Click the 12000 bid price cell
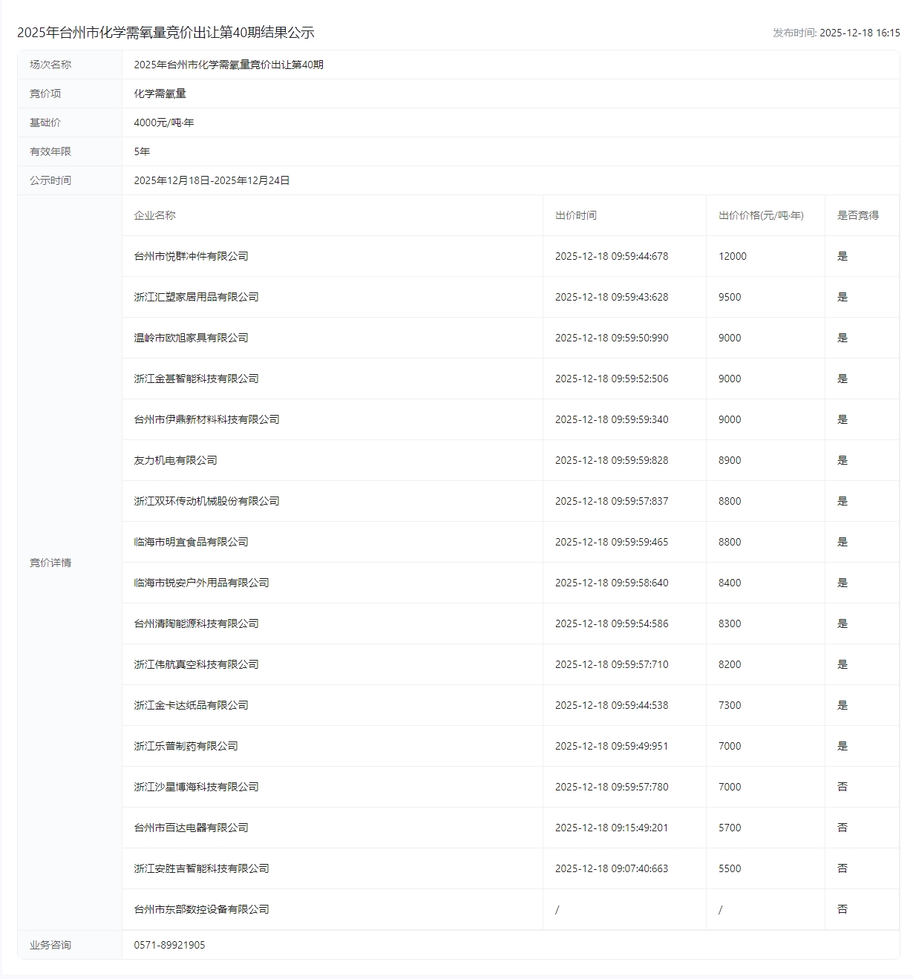 (x=732, y=256)
